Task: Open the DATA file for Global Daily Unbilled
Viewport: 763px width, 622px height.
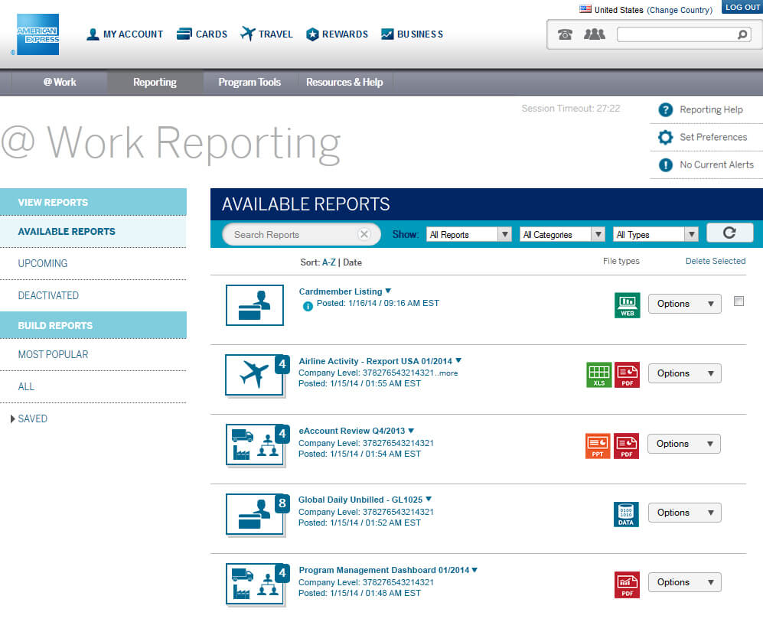Action: tap(626, 513)
